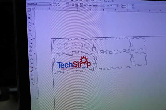The height and width of the screenshot is (110, 166).
Task: Click the duplicate distance X stepper
Action: click(x=133, y=5)
